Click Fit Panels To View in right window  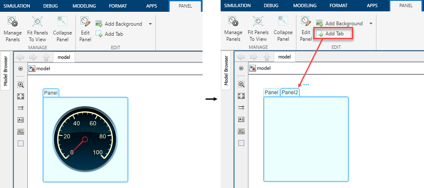click(x=258, y=29)
